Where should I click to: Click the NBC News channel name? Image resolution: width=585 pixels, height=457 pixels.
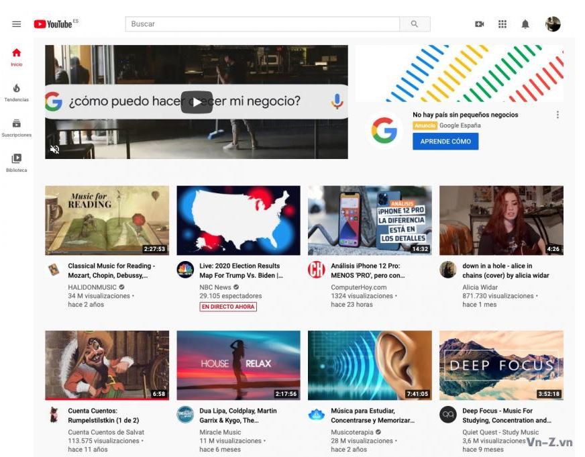click(x=215, y=287)
